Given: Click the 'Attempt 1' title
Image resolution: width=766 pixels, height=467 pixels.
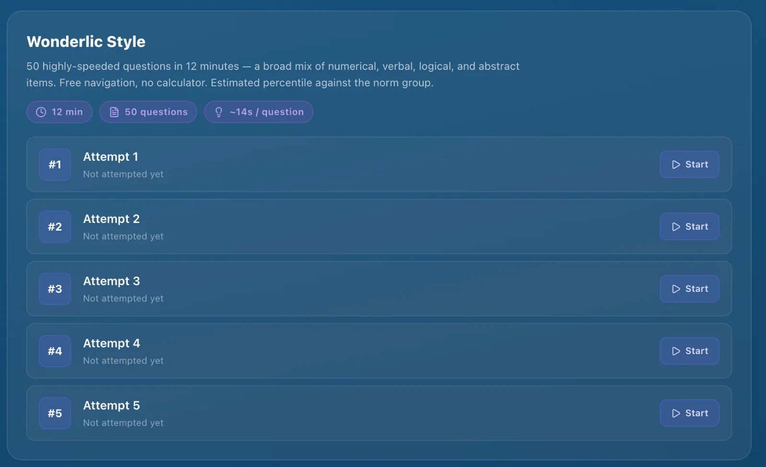Looking at the screenshot, I should 111,157.
